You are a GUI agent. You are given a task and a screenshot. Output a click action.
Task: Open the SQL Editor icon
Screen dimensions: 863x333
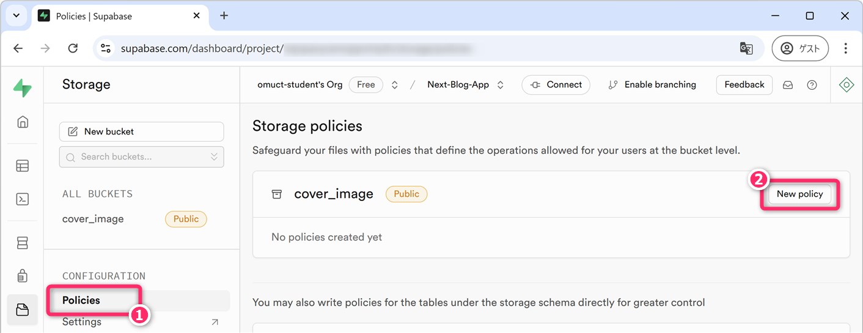coord(23,199)
